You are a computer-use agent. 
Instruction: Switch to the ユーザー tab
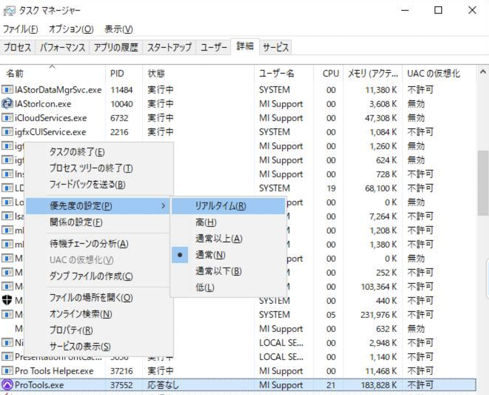214,47
